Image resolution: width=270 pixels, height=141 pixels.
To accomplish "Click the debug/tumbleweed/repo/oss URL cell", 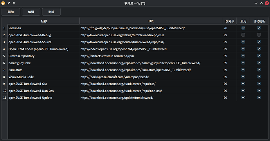I will pyautogui.click(x=151, y=35).
